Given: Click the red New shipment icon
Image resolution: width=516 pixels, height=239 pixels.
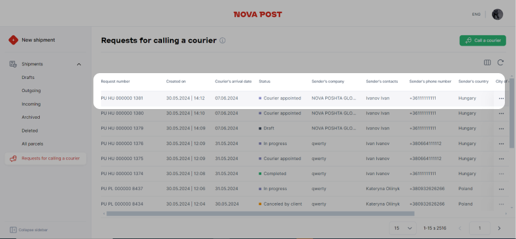Looking at the screenshot, I should tap(13, 40).
